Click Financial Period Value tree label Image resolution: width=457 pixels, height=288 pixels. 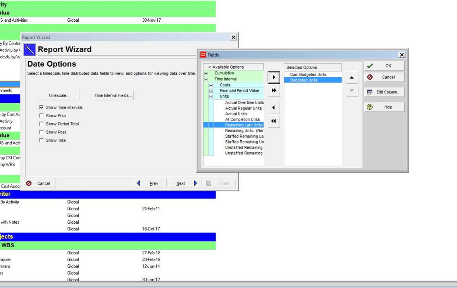point(239,91)
